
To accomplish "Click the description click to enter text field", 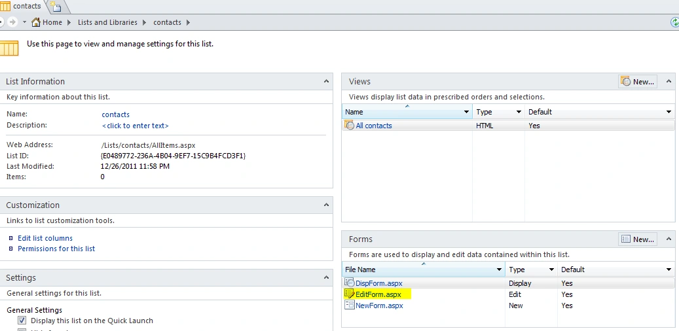I will click(x=135, y=126).
